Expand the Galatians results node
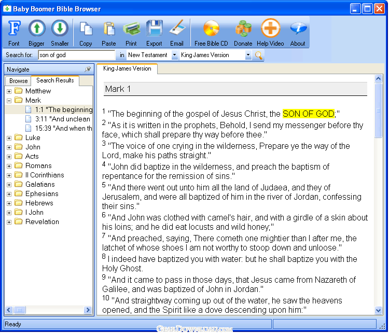 tap(9, 185)
